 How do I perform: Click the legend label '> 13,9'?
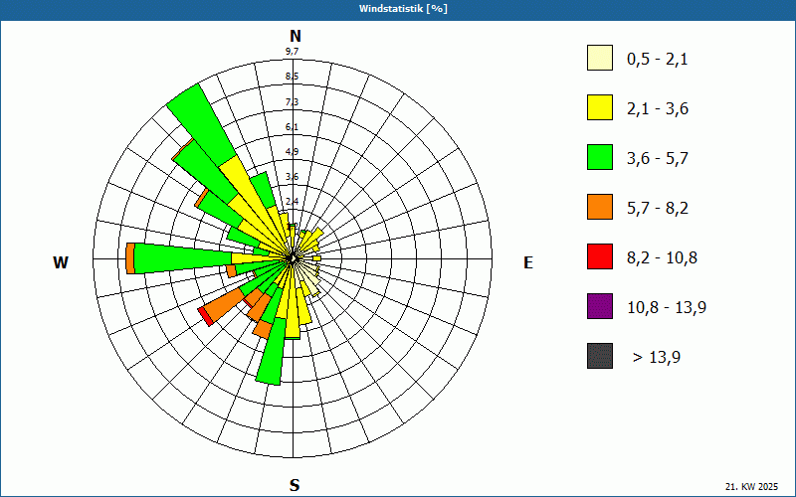[657, 358]
